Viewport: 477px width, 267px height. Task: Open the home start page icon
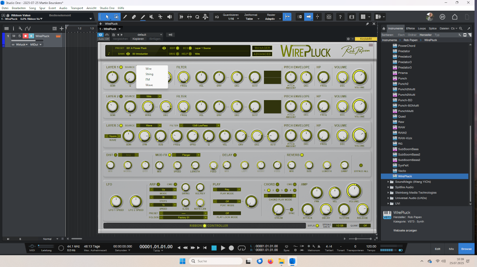click(455, 17)
